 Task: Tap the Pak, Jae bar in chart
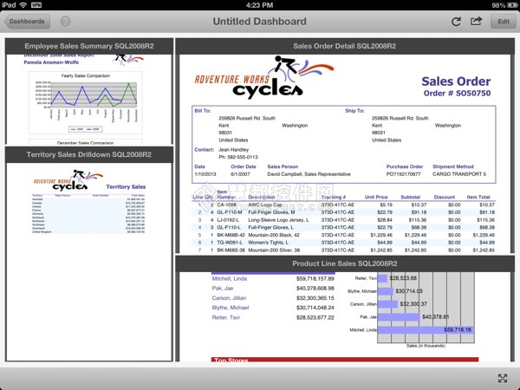point(399,316)
